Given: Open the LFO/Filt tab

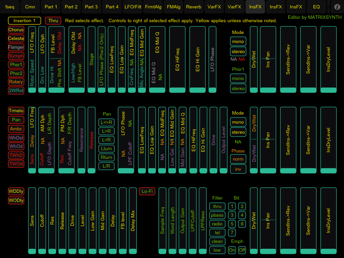Looking at the screenshot, I should (x=133, y=7).
